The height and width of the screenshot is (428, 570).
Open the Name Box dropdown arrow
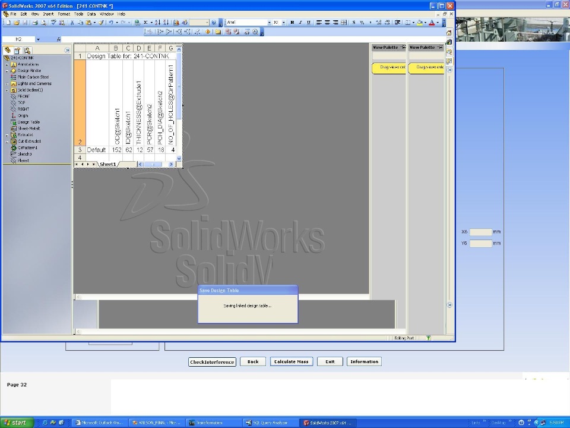tap(38, 39)
